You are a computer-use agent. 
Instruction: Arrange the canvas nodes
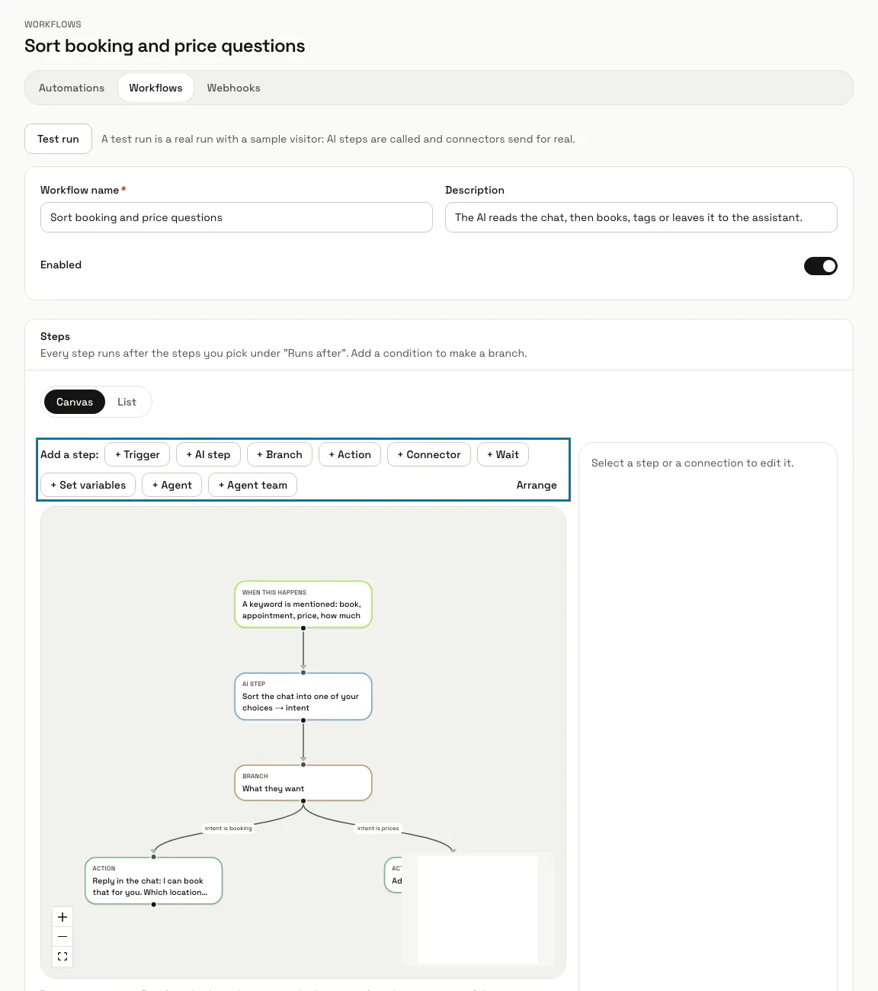click(537, 485)
